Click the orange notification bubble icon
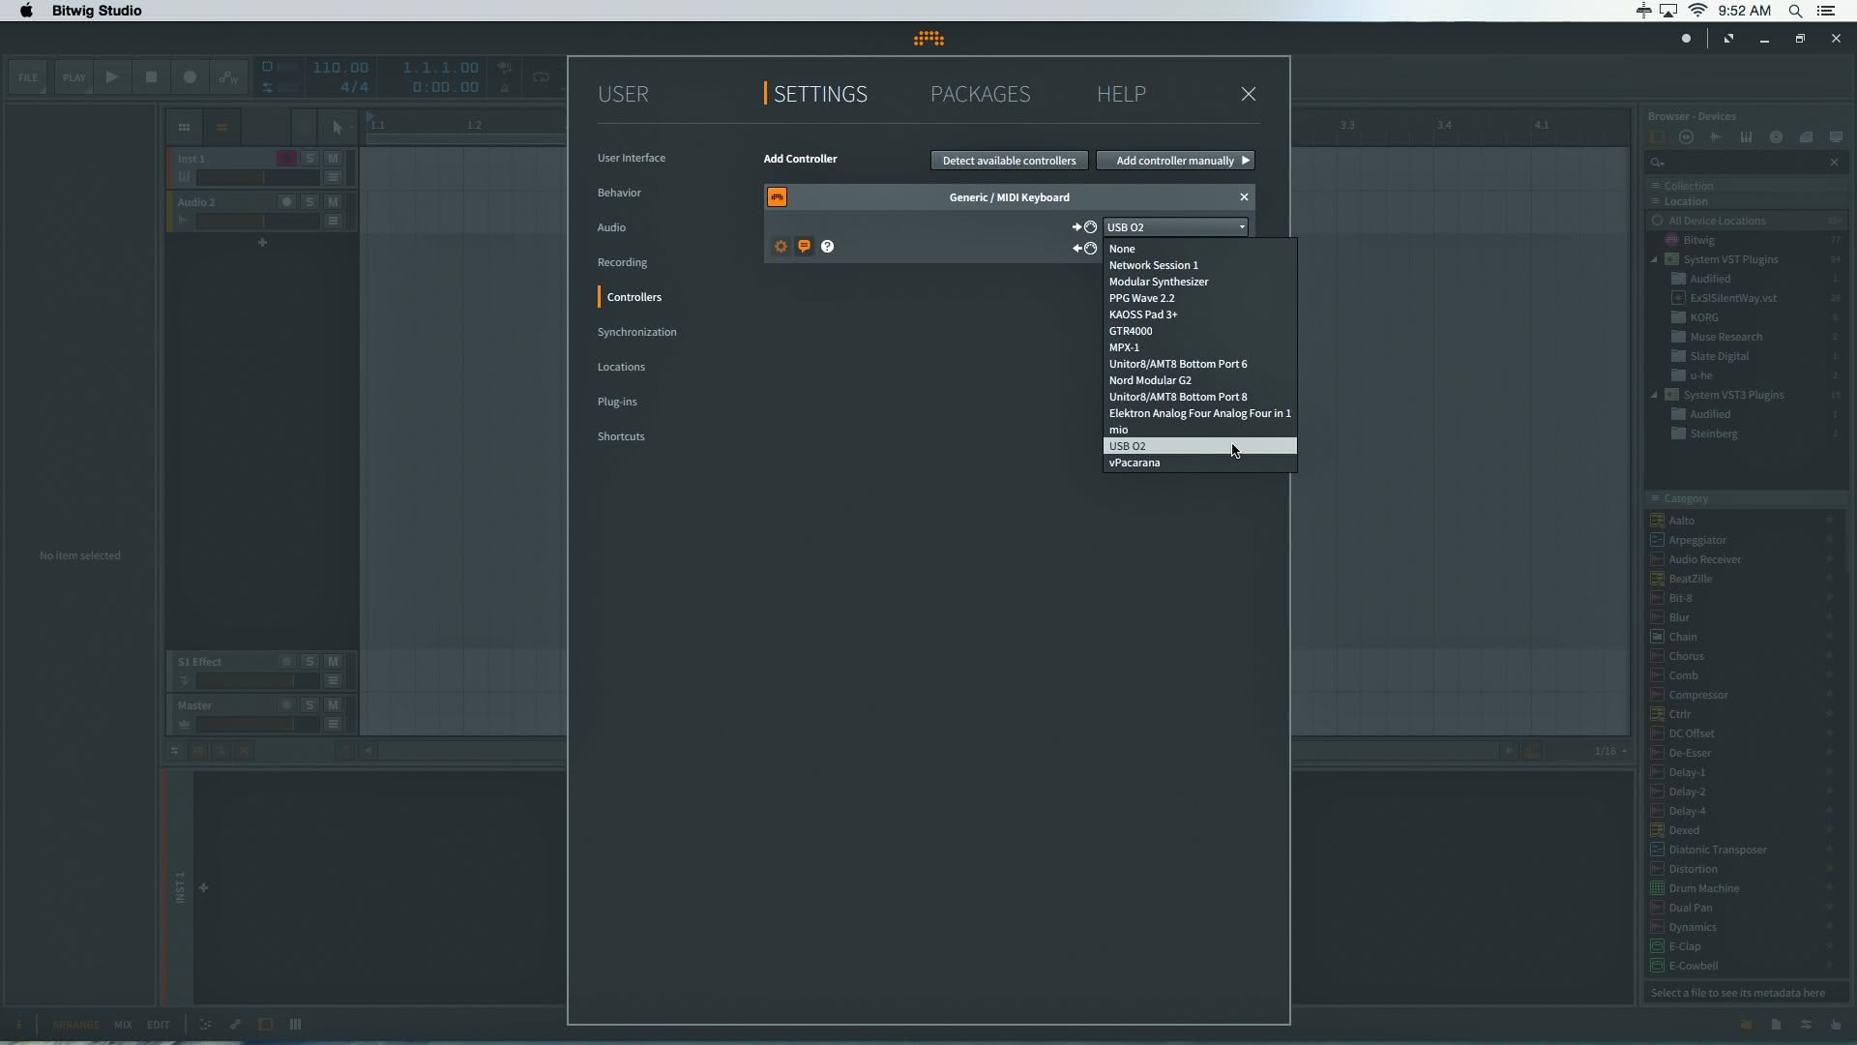 point(804,247)
